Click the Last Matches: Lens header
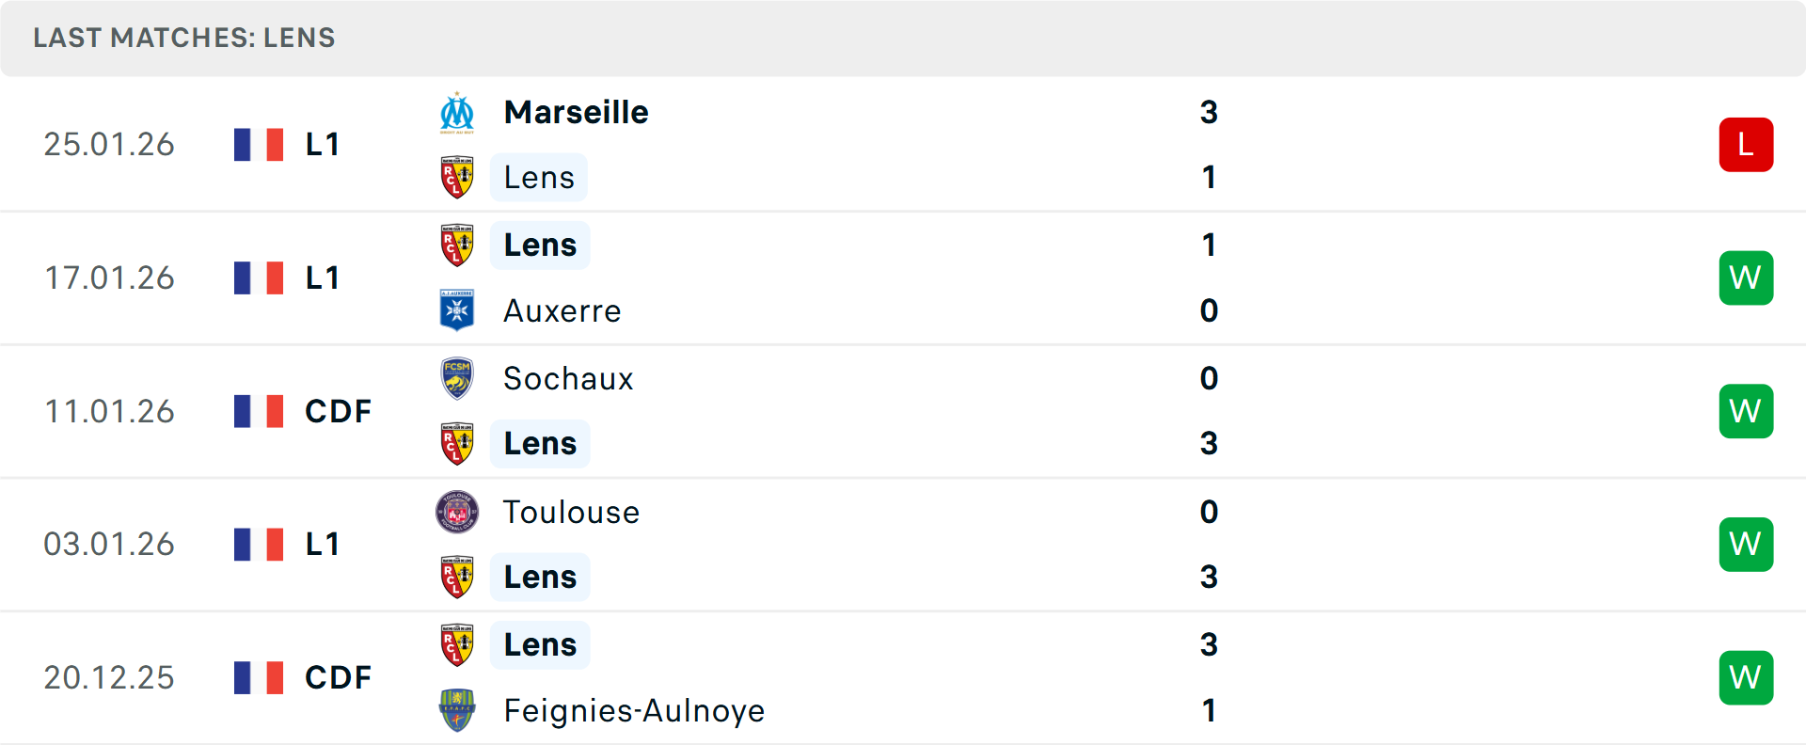Image resolution: width=1806 pixels, height=745 pixels. pos(184,38)
